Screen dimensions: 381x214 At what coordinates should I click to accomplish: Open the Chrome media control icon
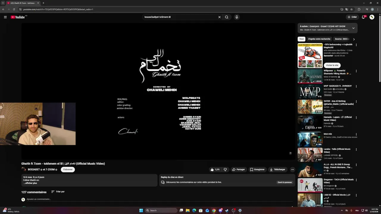coord(366,9)
